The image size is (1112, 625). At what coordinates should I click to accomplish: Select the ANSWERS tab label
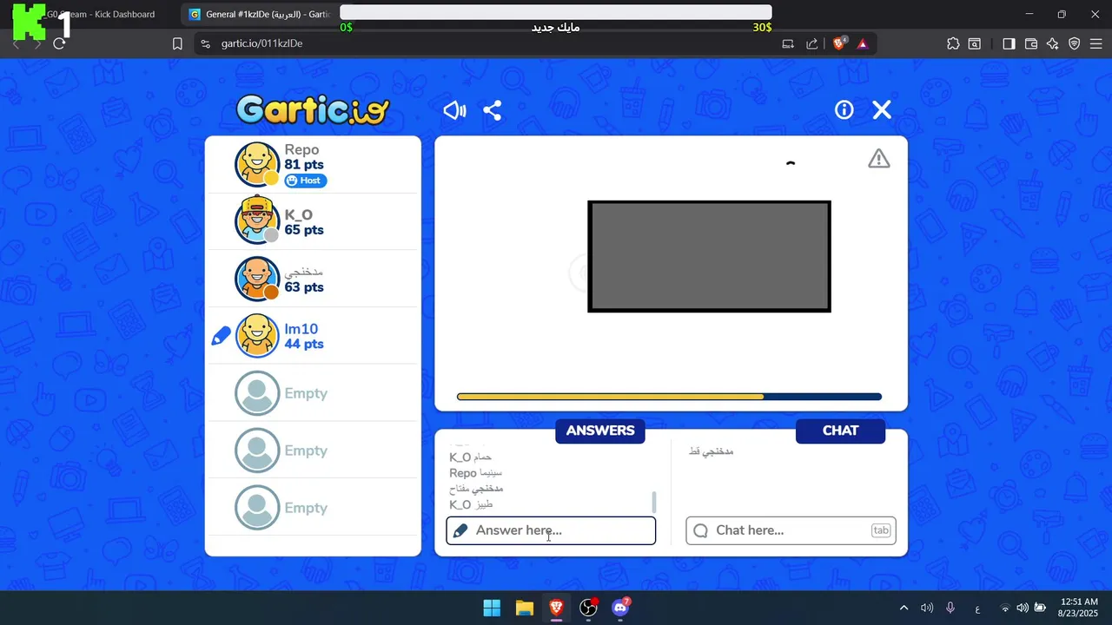600,431
